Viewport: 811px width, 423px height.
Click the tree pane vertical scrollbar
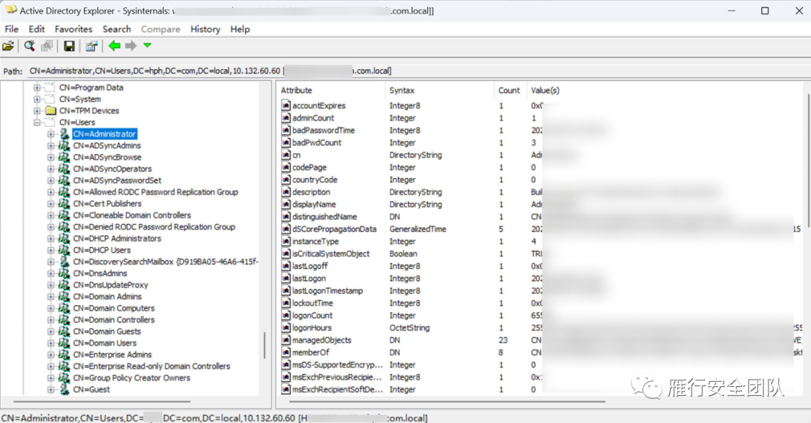[264, 345]
